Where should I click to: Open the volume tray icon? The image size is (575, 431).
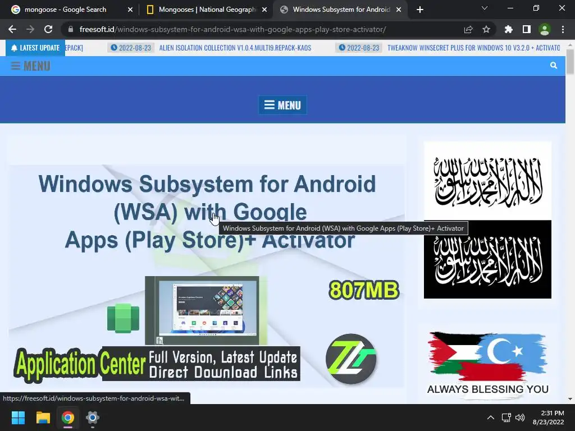(520, 418)
